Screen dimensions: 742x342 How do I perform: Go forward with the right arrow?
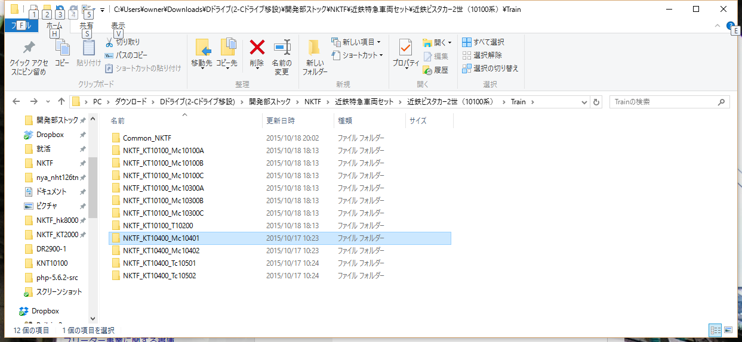34,102
